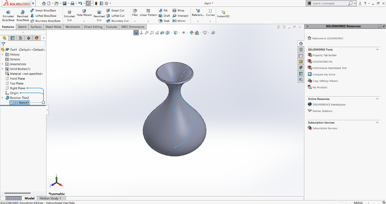The width and height of the screenshot is (386, 204).
Task: Pick the Boundary Boss/Base tool
Action: (45, 21)
